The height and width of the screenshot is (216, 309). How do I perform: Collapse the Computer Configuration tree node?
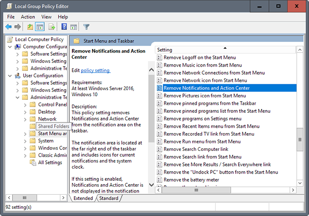[x=11, y=47]
